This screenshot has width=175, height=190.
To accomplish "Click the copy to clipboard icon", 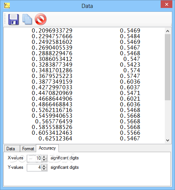I will [x=27, y=19].
